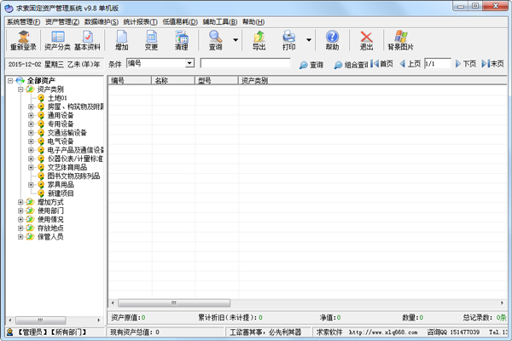Click the 重新登录 (re-login) toolbar icon

(x=22, y=40)
